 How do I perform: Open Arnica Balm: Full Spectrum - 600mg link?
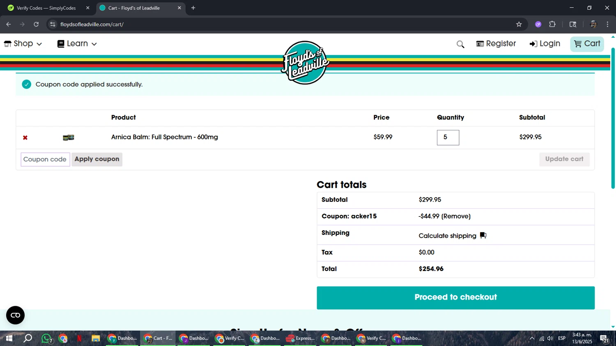click(164, 137)
